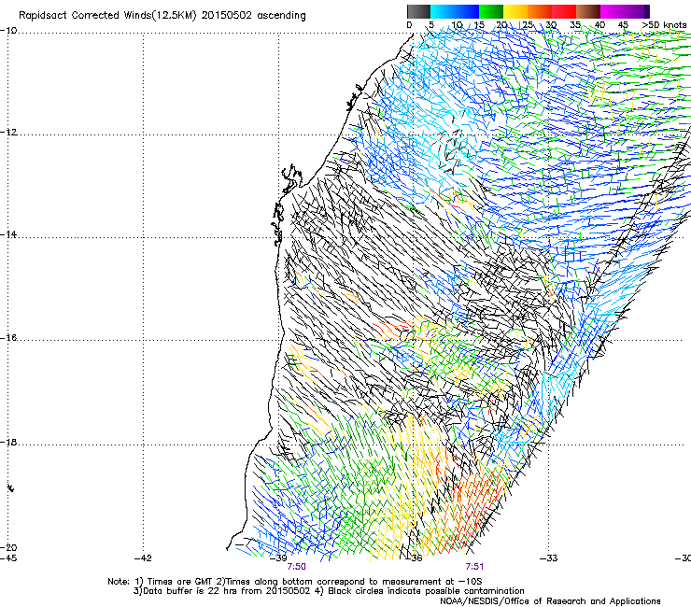Click the "-12" latitude axis label
This screenshot has height=607, width=691.
(8, 133)
